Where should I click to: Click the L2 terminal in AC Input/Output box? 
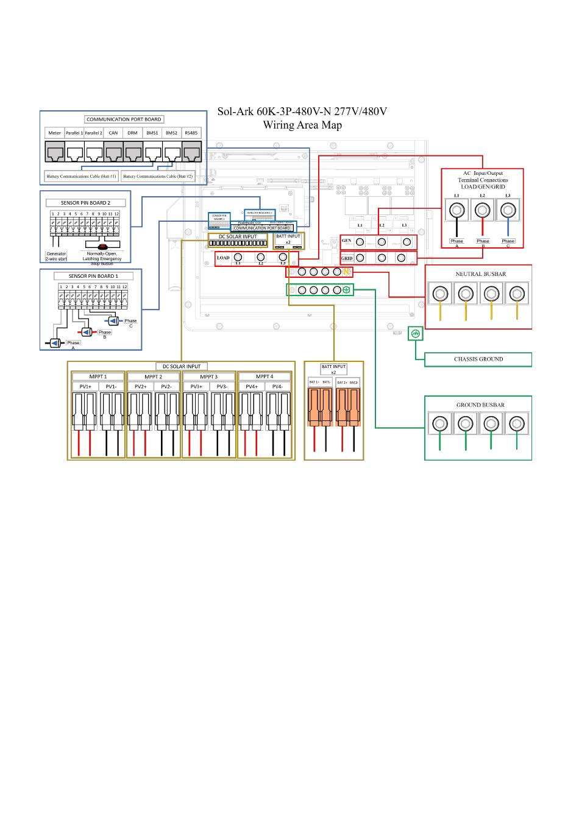click(482, 211)
